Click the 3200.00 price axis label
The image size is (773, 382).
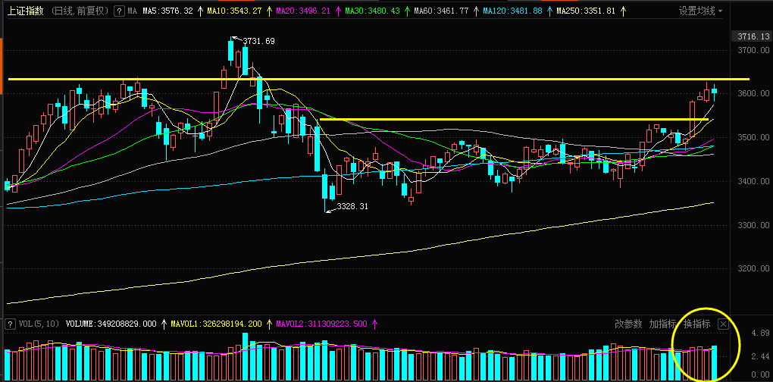754,269
